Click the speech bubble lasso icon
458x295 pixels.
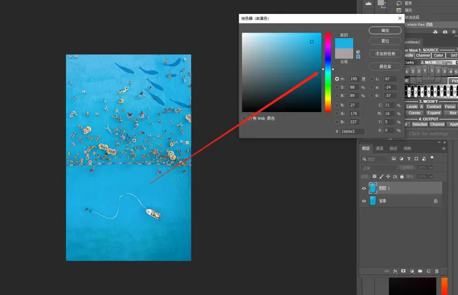point(399,3)
